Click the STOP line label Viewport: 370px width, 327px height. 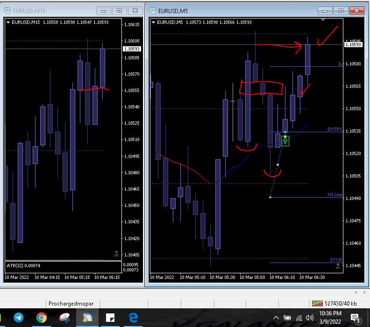pyautogui.click(x=336, y=260)
